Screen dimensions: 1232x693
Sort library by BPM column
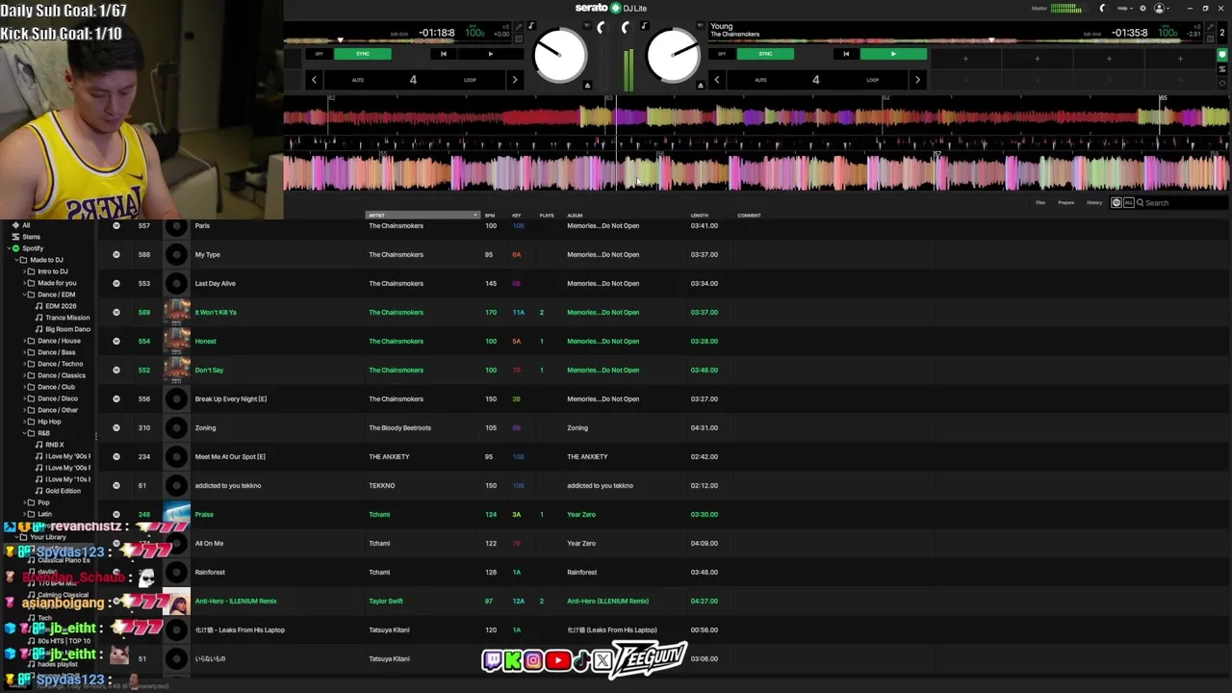coord(490,216)
